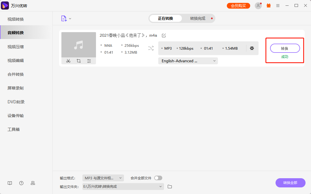
Task: Click the 转换全部 button
Action: 290,183
